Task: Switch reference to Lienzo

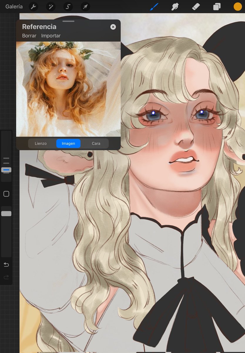Action: 41,144
